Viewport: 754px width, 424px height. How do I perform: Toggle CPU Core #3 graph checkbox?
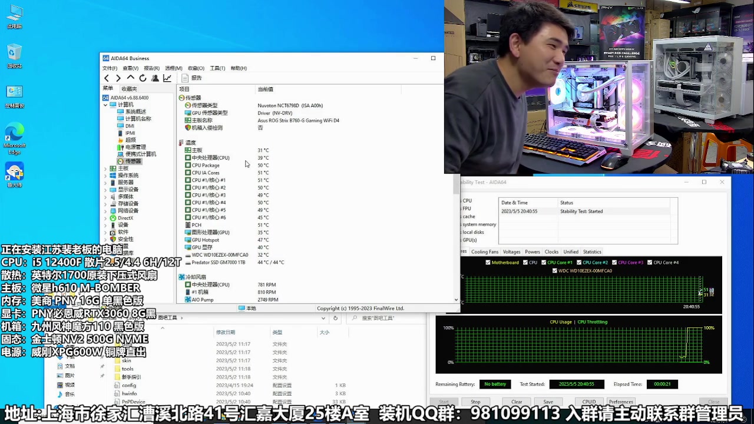click(614, 263)
